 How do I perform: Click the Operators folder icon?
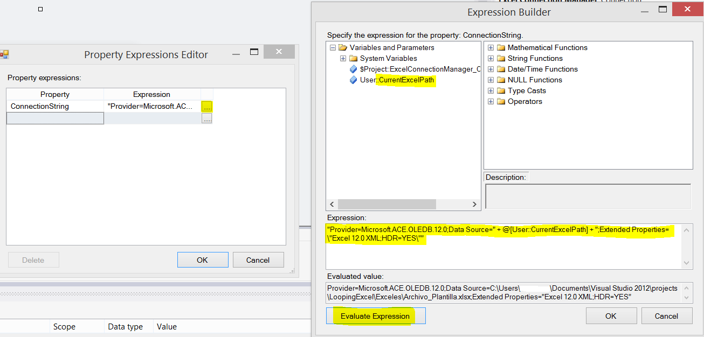click(x=501, y=101)
